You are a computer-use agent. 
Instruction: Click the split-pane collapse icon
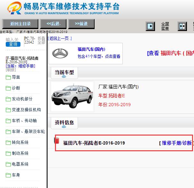pyautogui.click(x=182, y=26)
